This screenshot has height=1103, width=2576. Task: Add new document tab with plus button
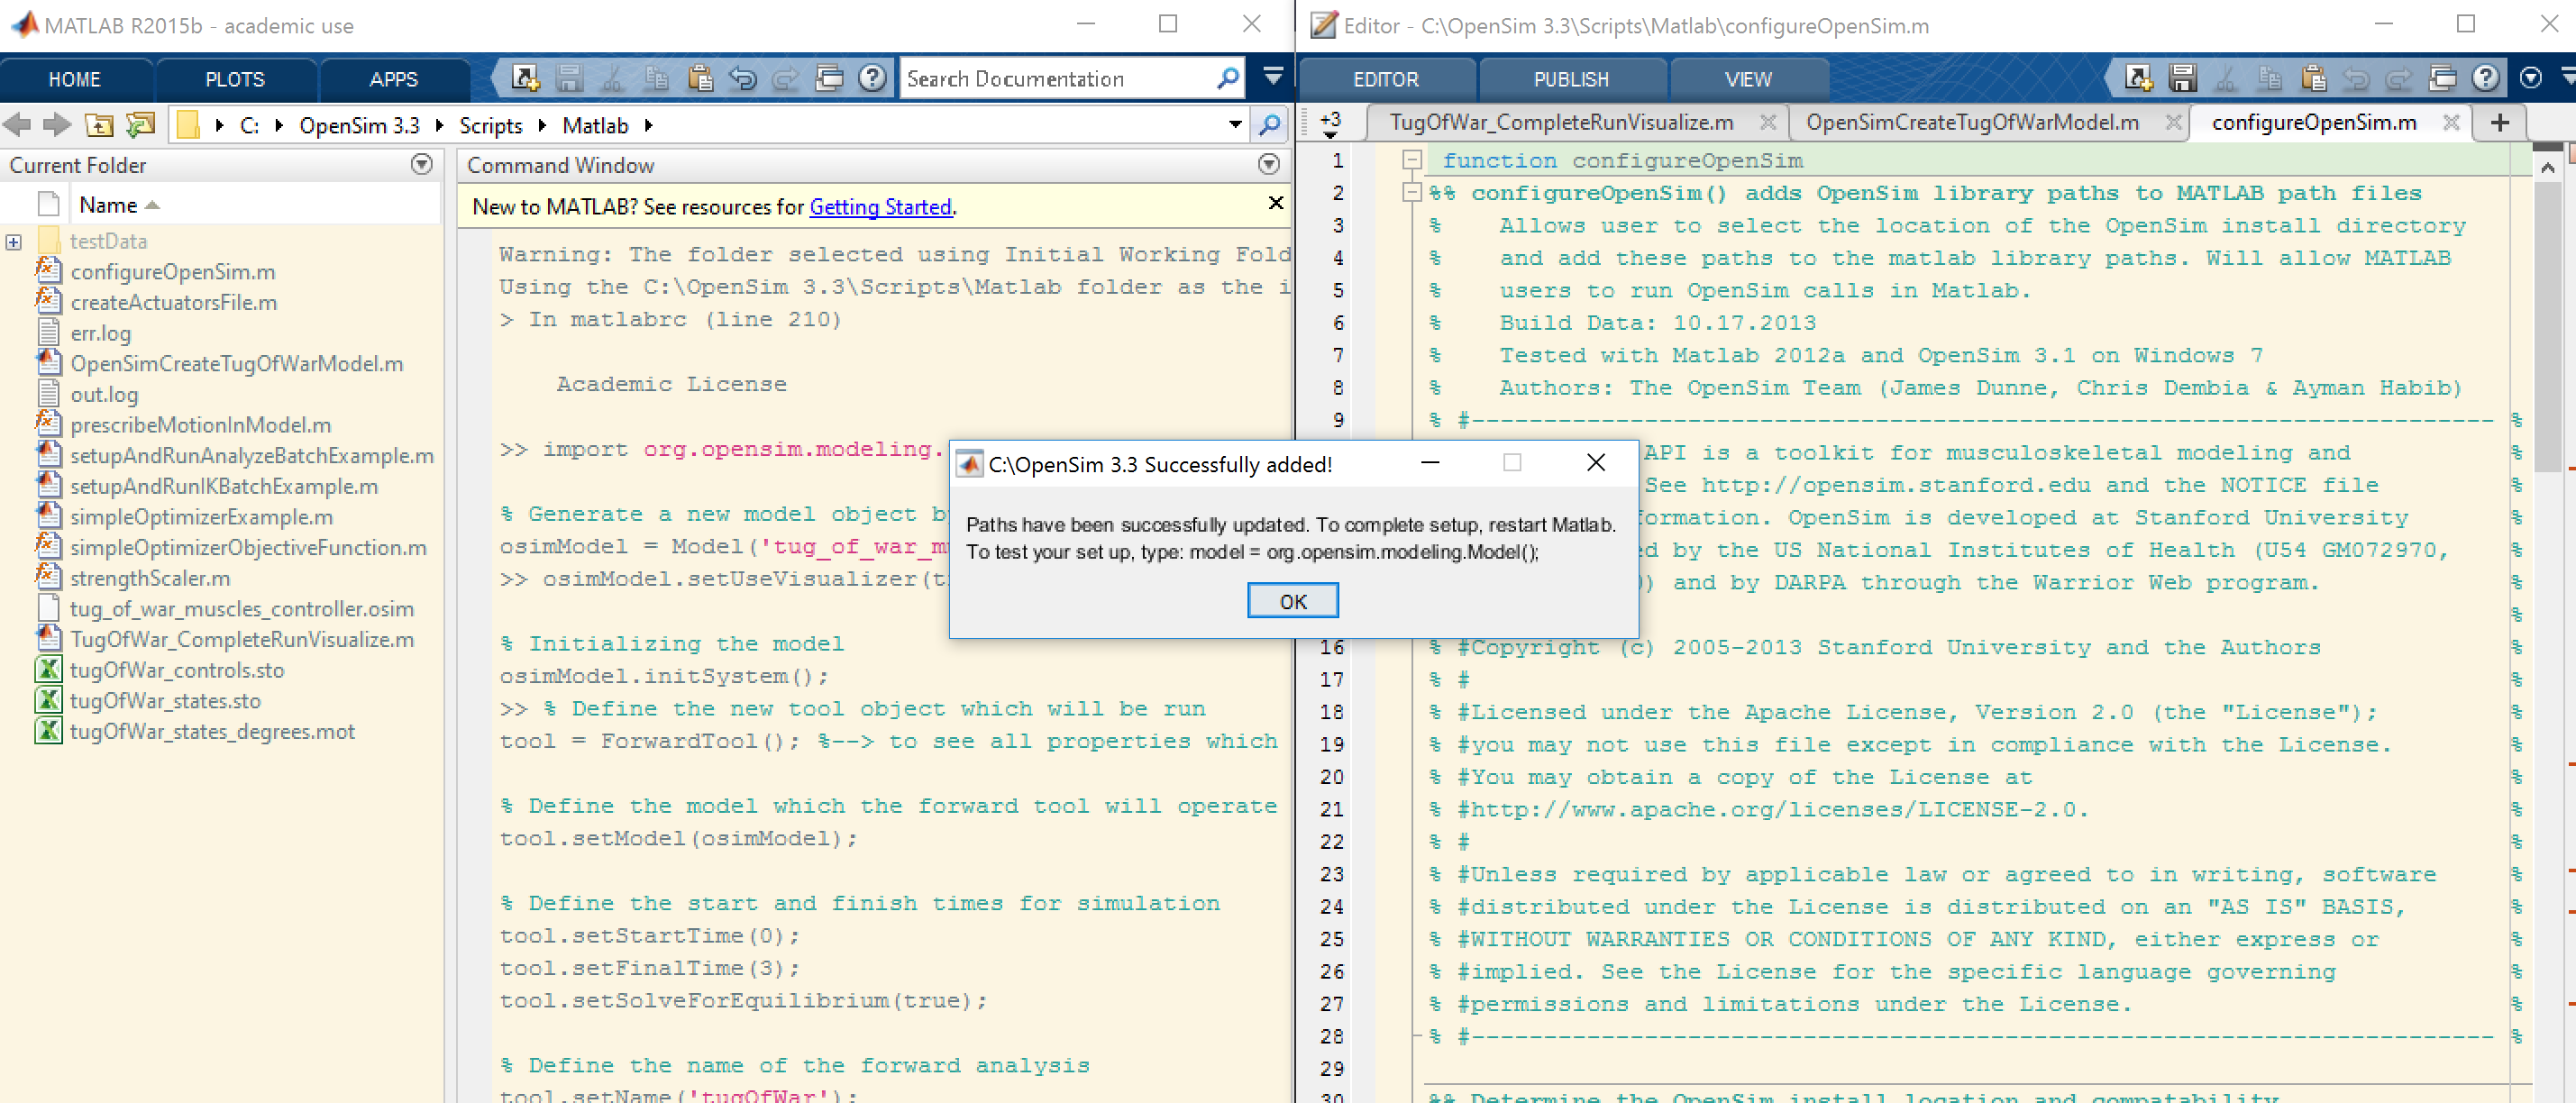2500,122
